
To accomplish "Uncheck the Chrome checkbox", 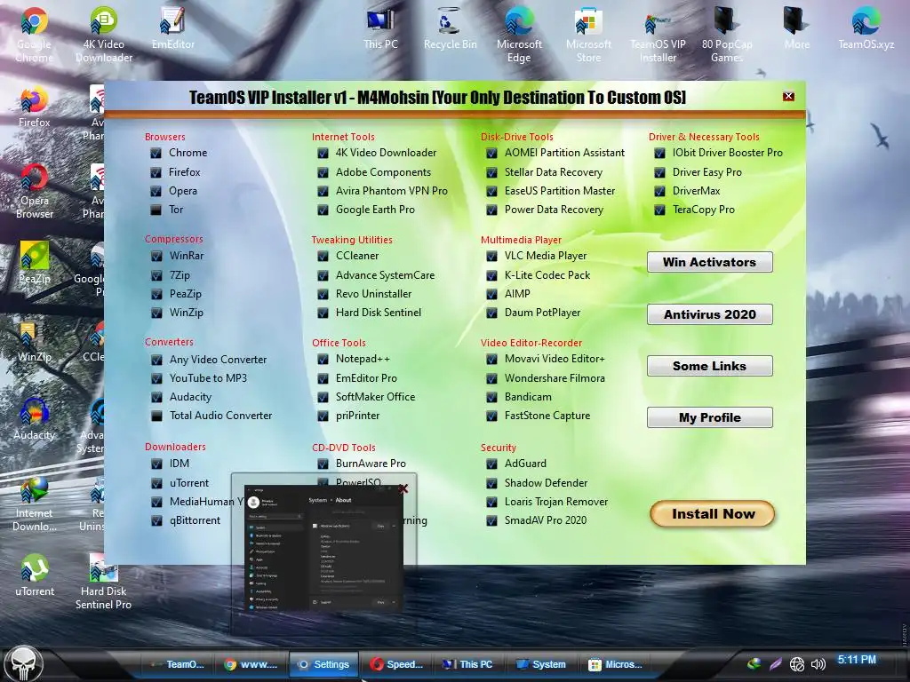I will click(156, 153).
